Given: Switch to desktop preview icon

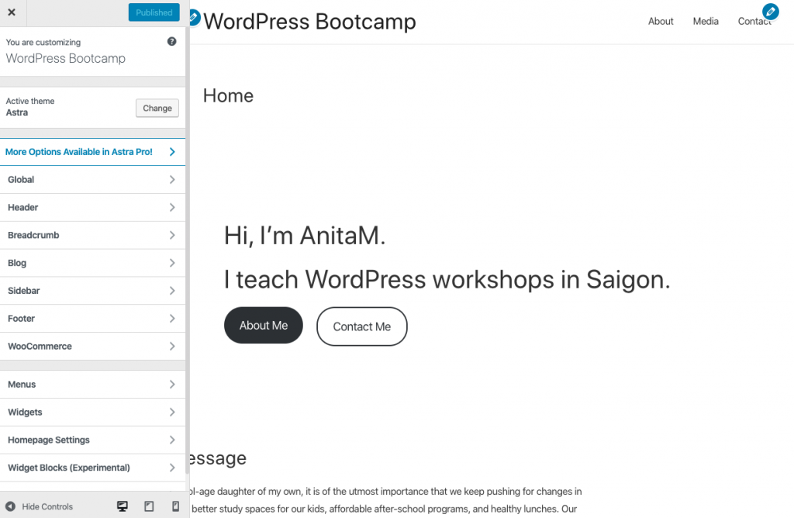Looking at the screenshot, I should coord(123,506).
